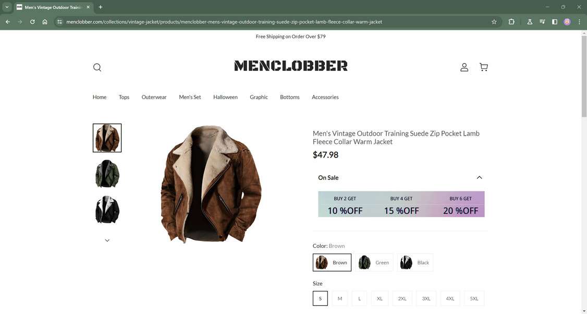Select the Green color swatch
587x314 pixels.
(x=374, y=262)
